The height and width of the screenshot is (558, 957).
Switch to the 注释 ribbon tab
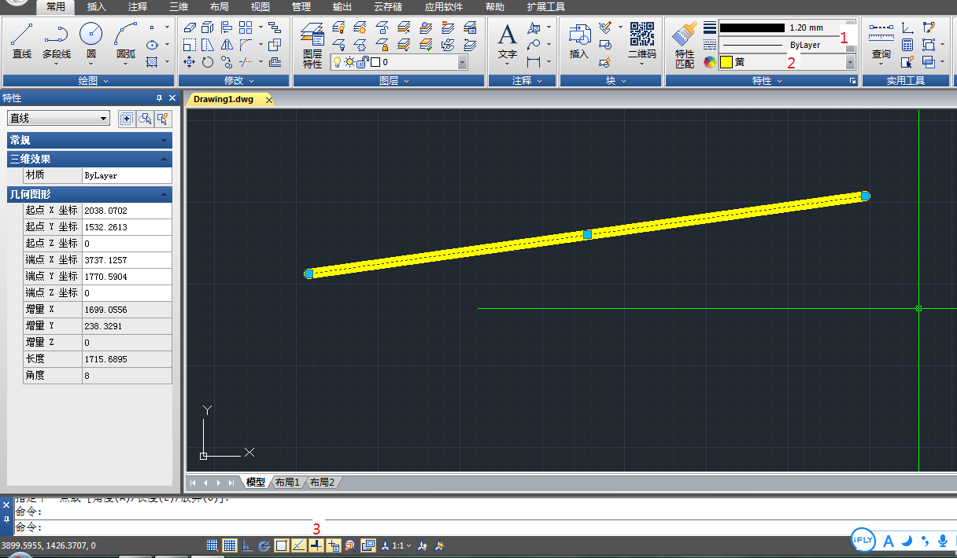click(138, 7)
